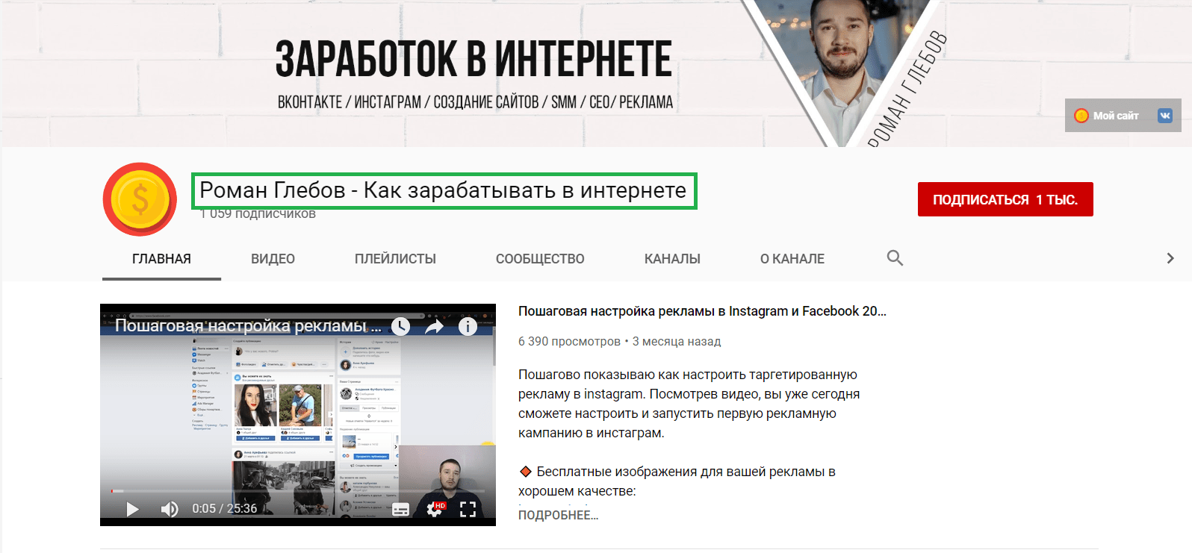Play the video with the play button
This screenshot has width=1192, height=553.
tap(132, 509)
